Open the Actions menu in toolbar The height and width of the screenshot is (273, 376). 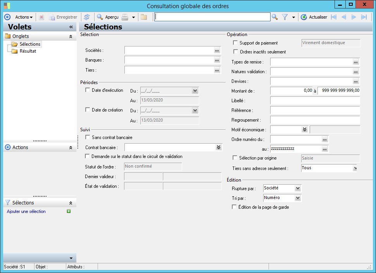point(24,17)
